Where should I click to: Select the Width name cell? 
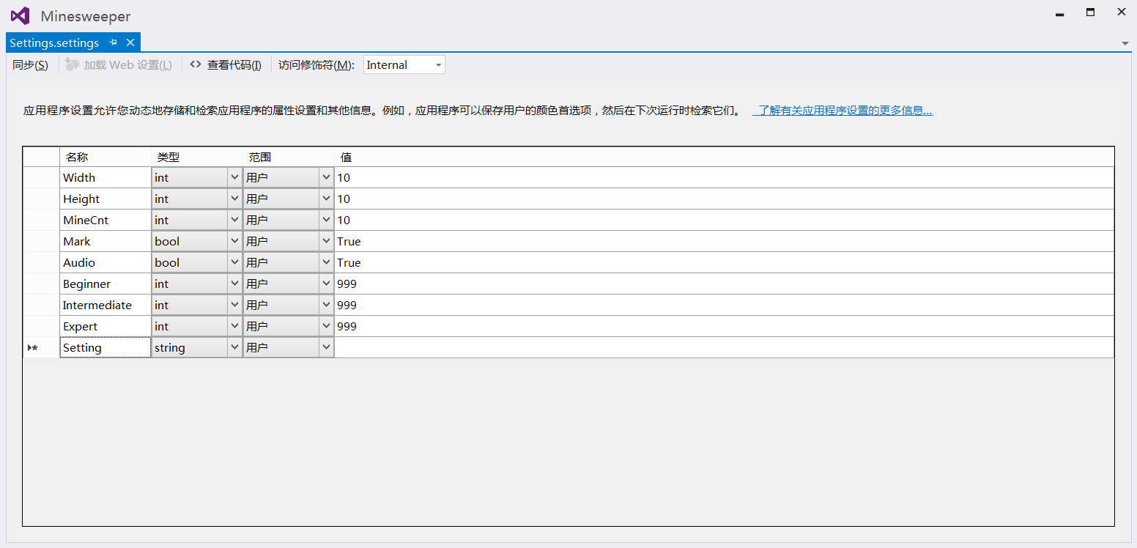click(x=105, y=177)
